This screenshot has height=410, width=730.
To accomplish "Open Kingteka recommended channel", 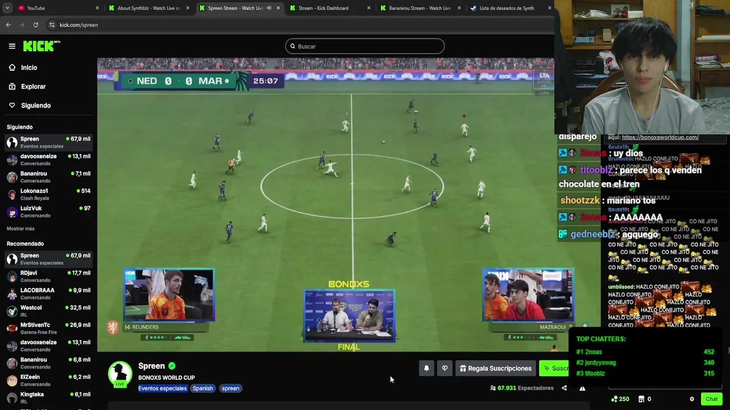I will point(48,397).
